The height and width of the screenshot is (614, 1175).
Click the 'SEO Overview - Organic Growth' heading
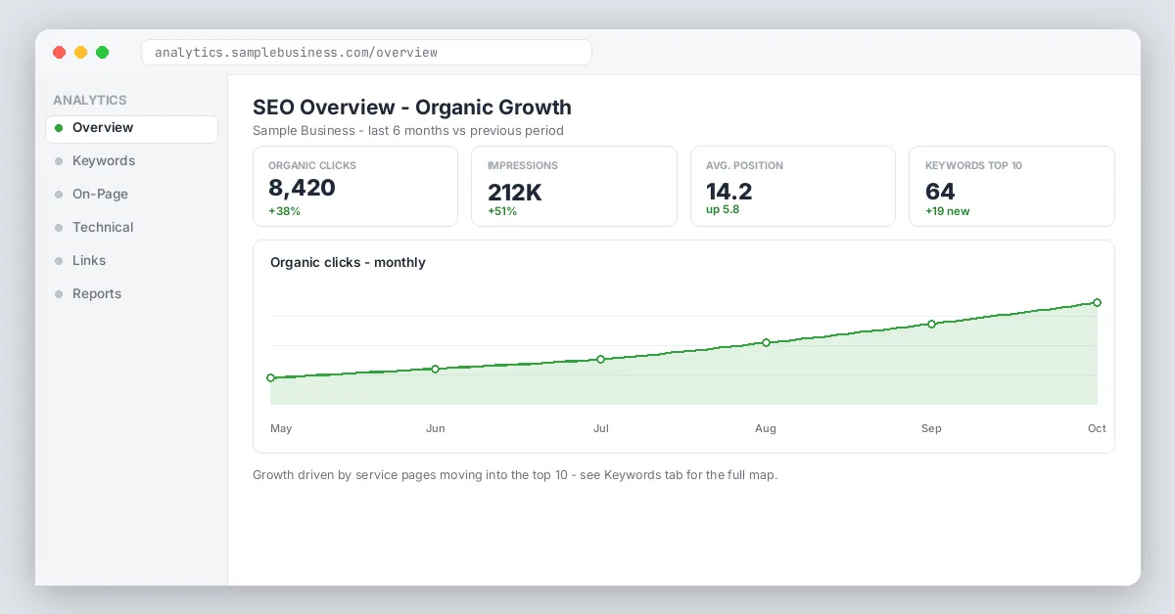412,108
